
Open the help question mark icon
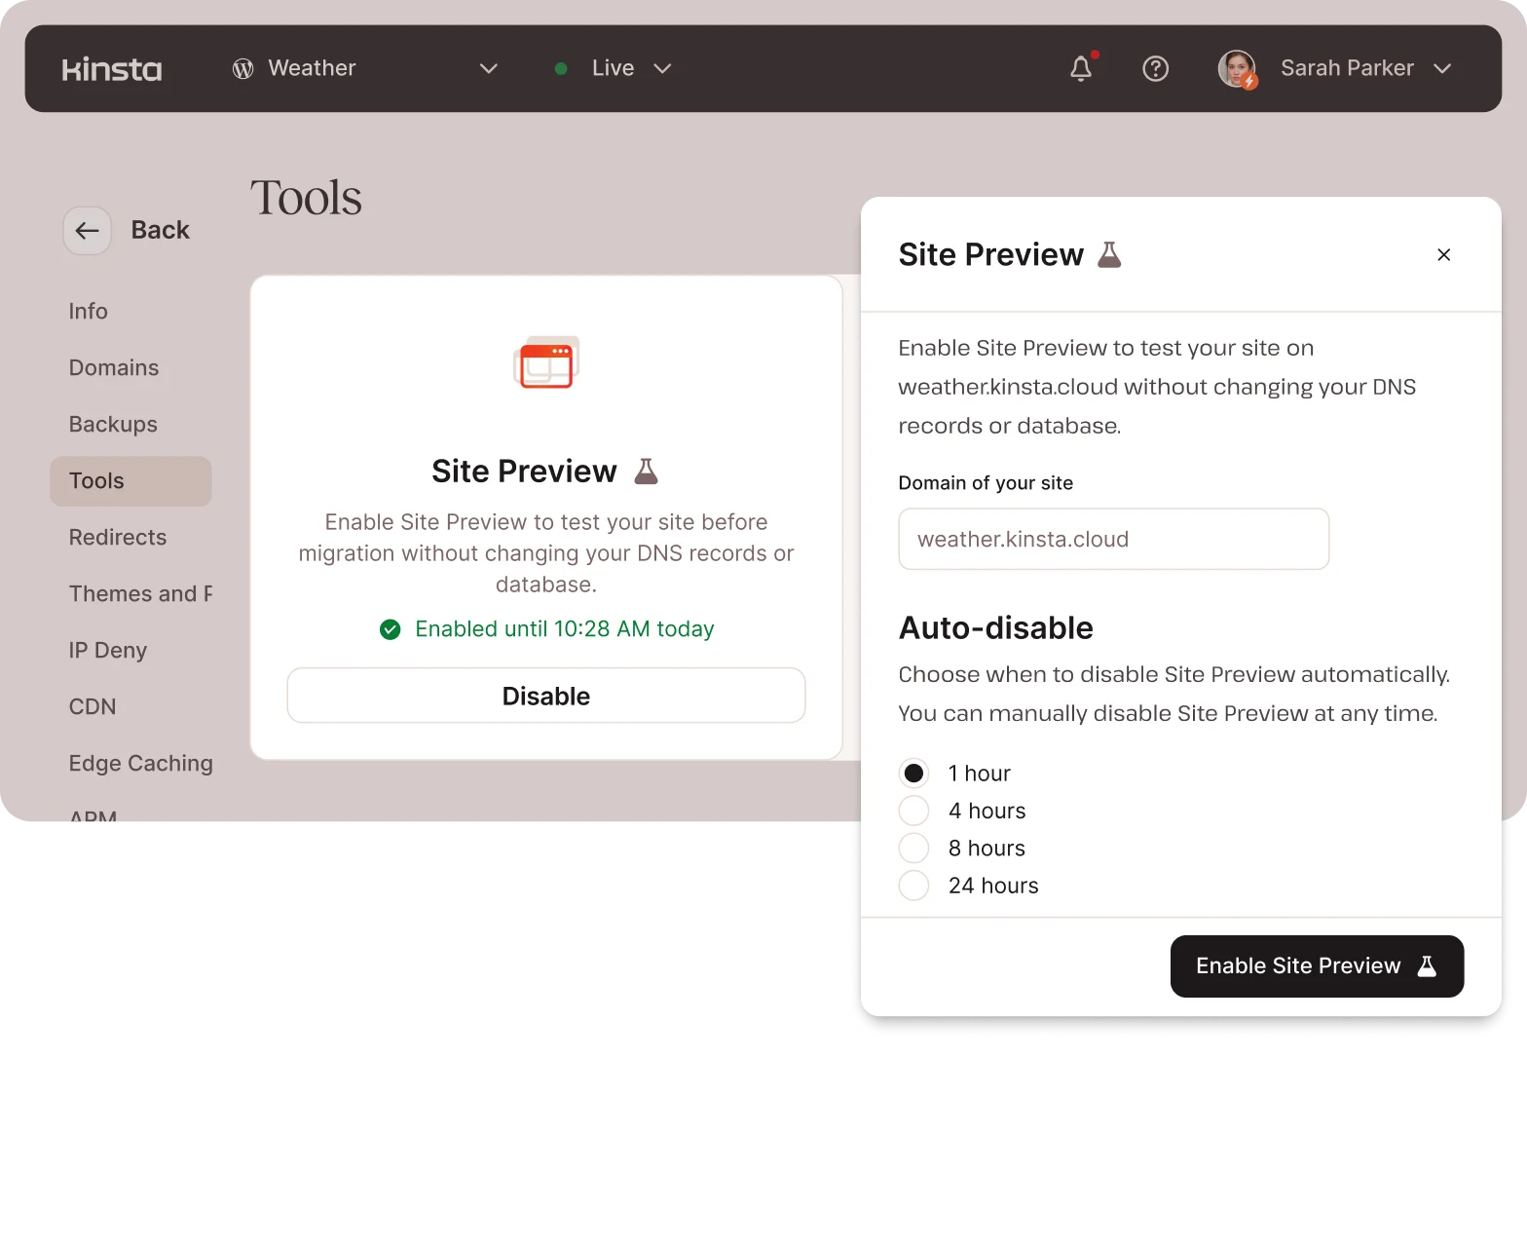pos(1155,68)
